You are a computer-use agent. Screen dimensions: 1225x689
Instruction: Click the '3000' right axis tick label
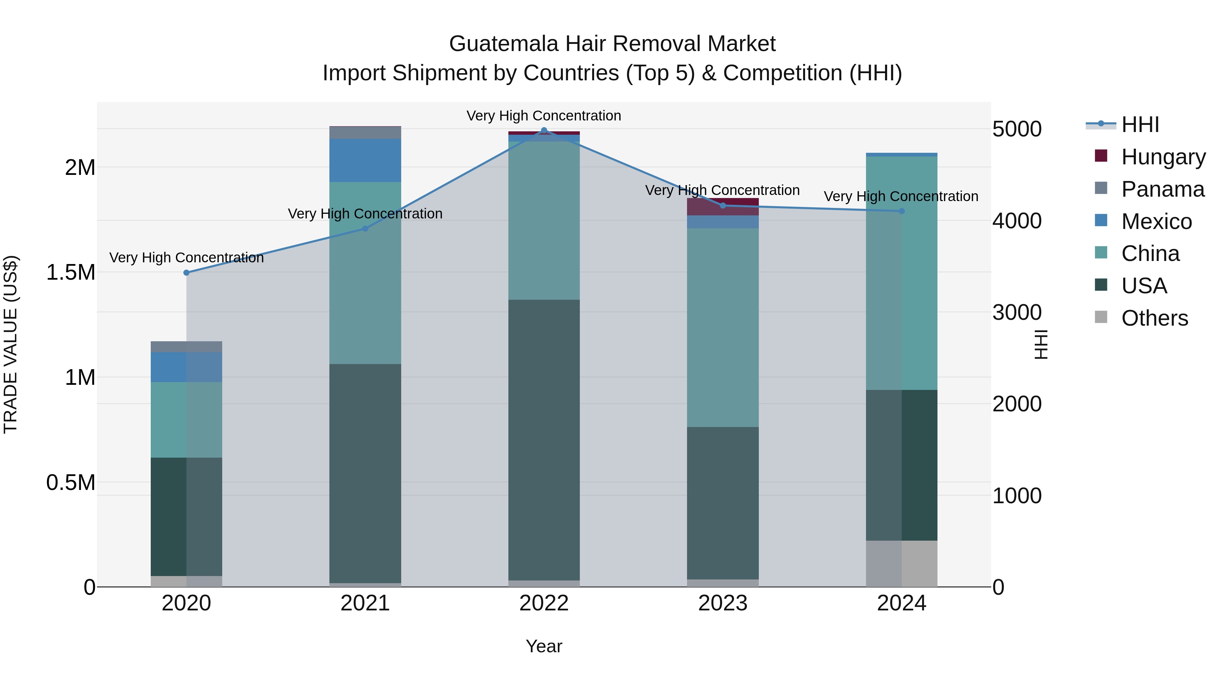point(1017,312)
